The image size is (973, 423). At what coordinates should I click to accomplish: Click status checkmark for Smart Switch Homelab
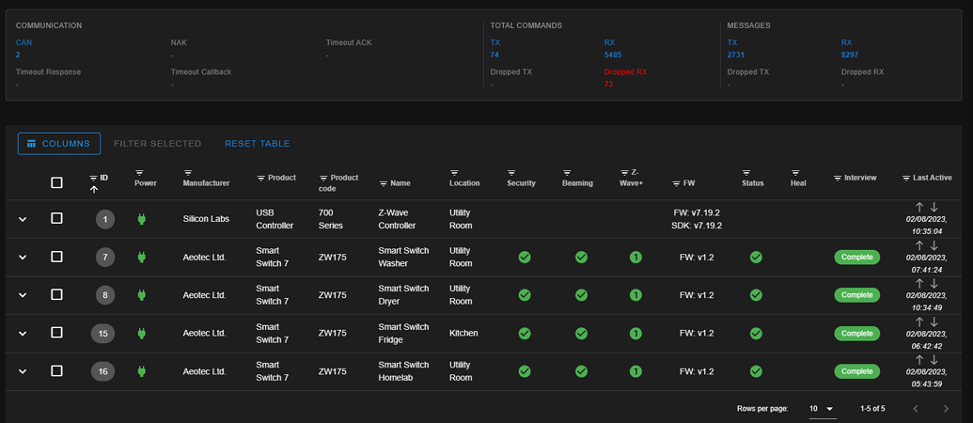tap(756, 371)
